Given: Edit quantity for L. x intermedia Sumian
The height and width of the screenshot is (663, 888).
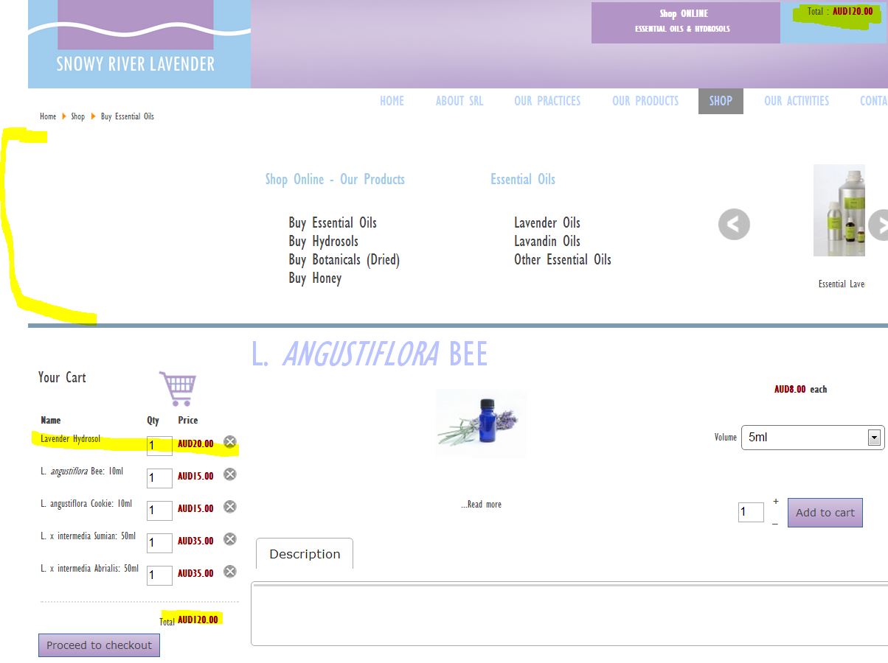Looking at the screenshot, I should [x=159, y=543].
